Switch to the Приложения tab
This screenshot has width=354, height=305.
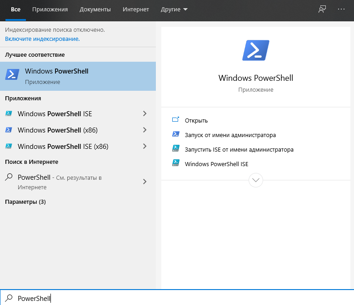click(50, 10)
